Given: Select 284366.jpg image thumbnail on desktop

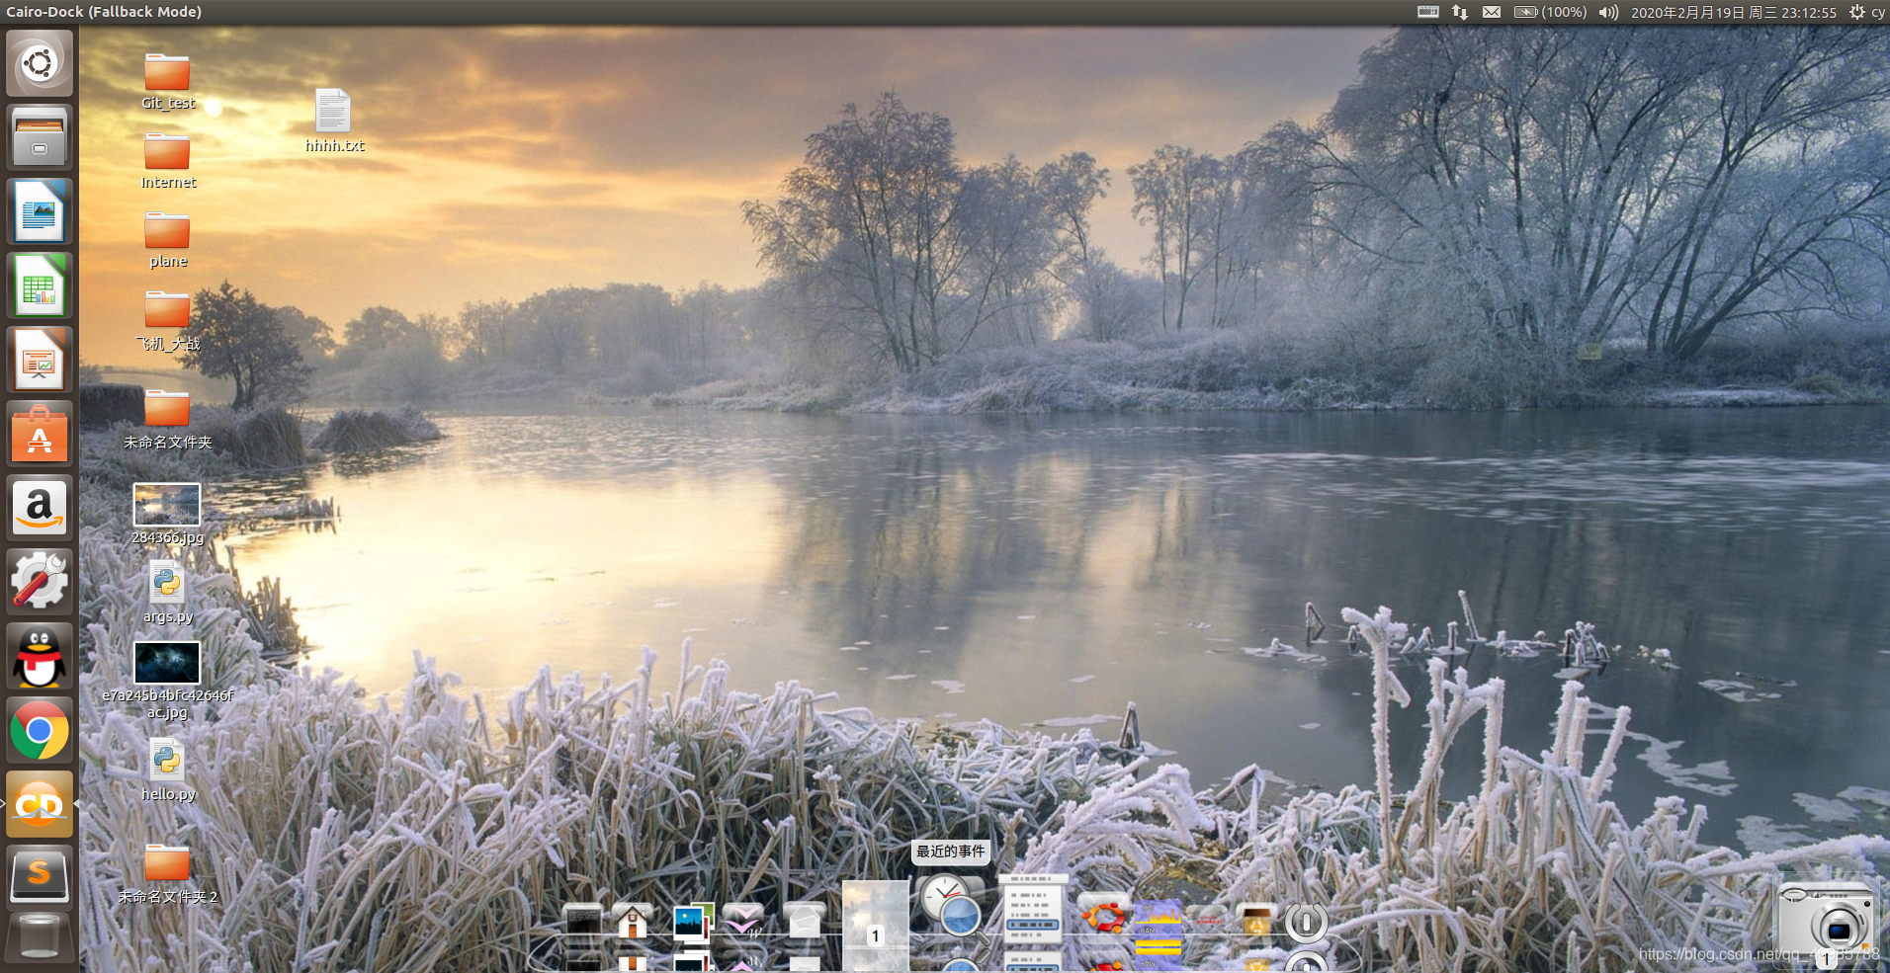Looking at the screenshot, I should [167, 514].
